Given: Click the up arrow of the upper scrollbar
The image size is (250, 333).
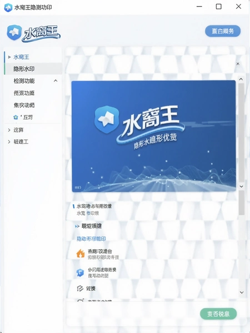Looking at the screenshot, I should tap(241, 79).
